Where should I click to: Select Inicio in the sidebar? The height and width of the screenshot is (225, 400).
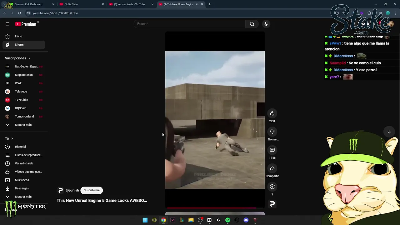(x=24, y=36)
